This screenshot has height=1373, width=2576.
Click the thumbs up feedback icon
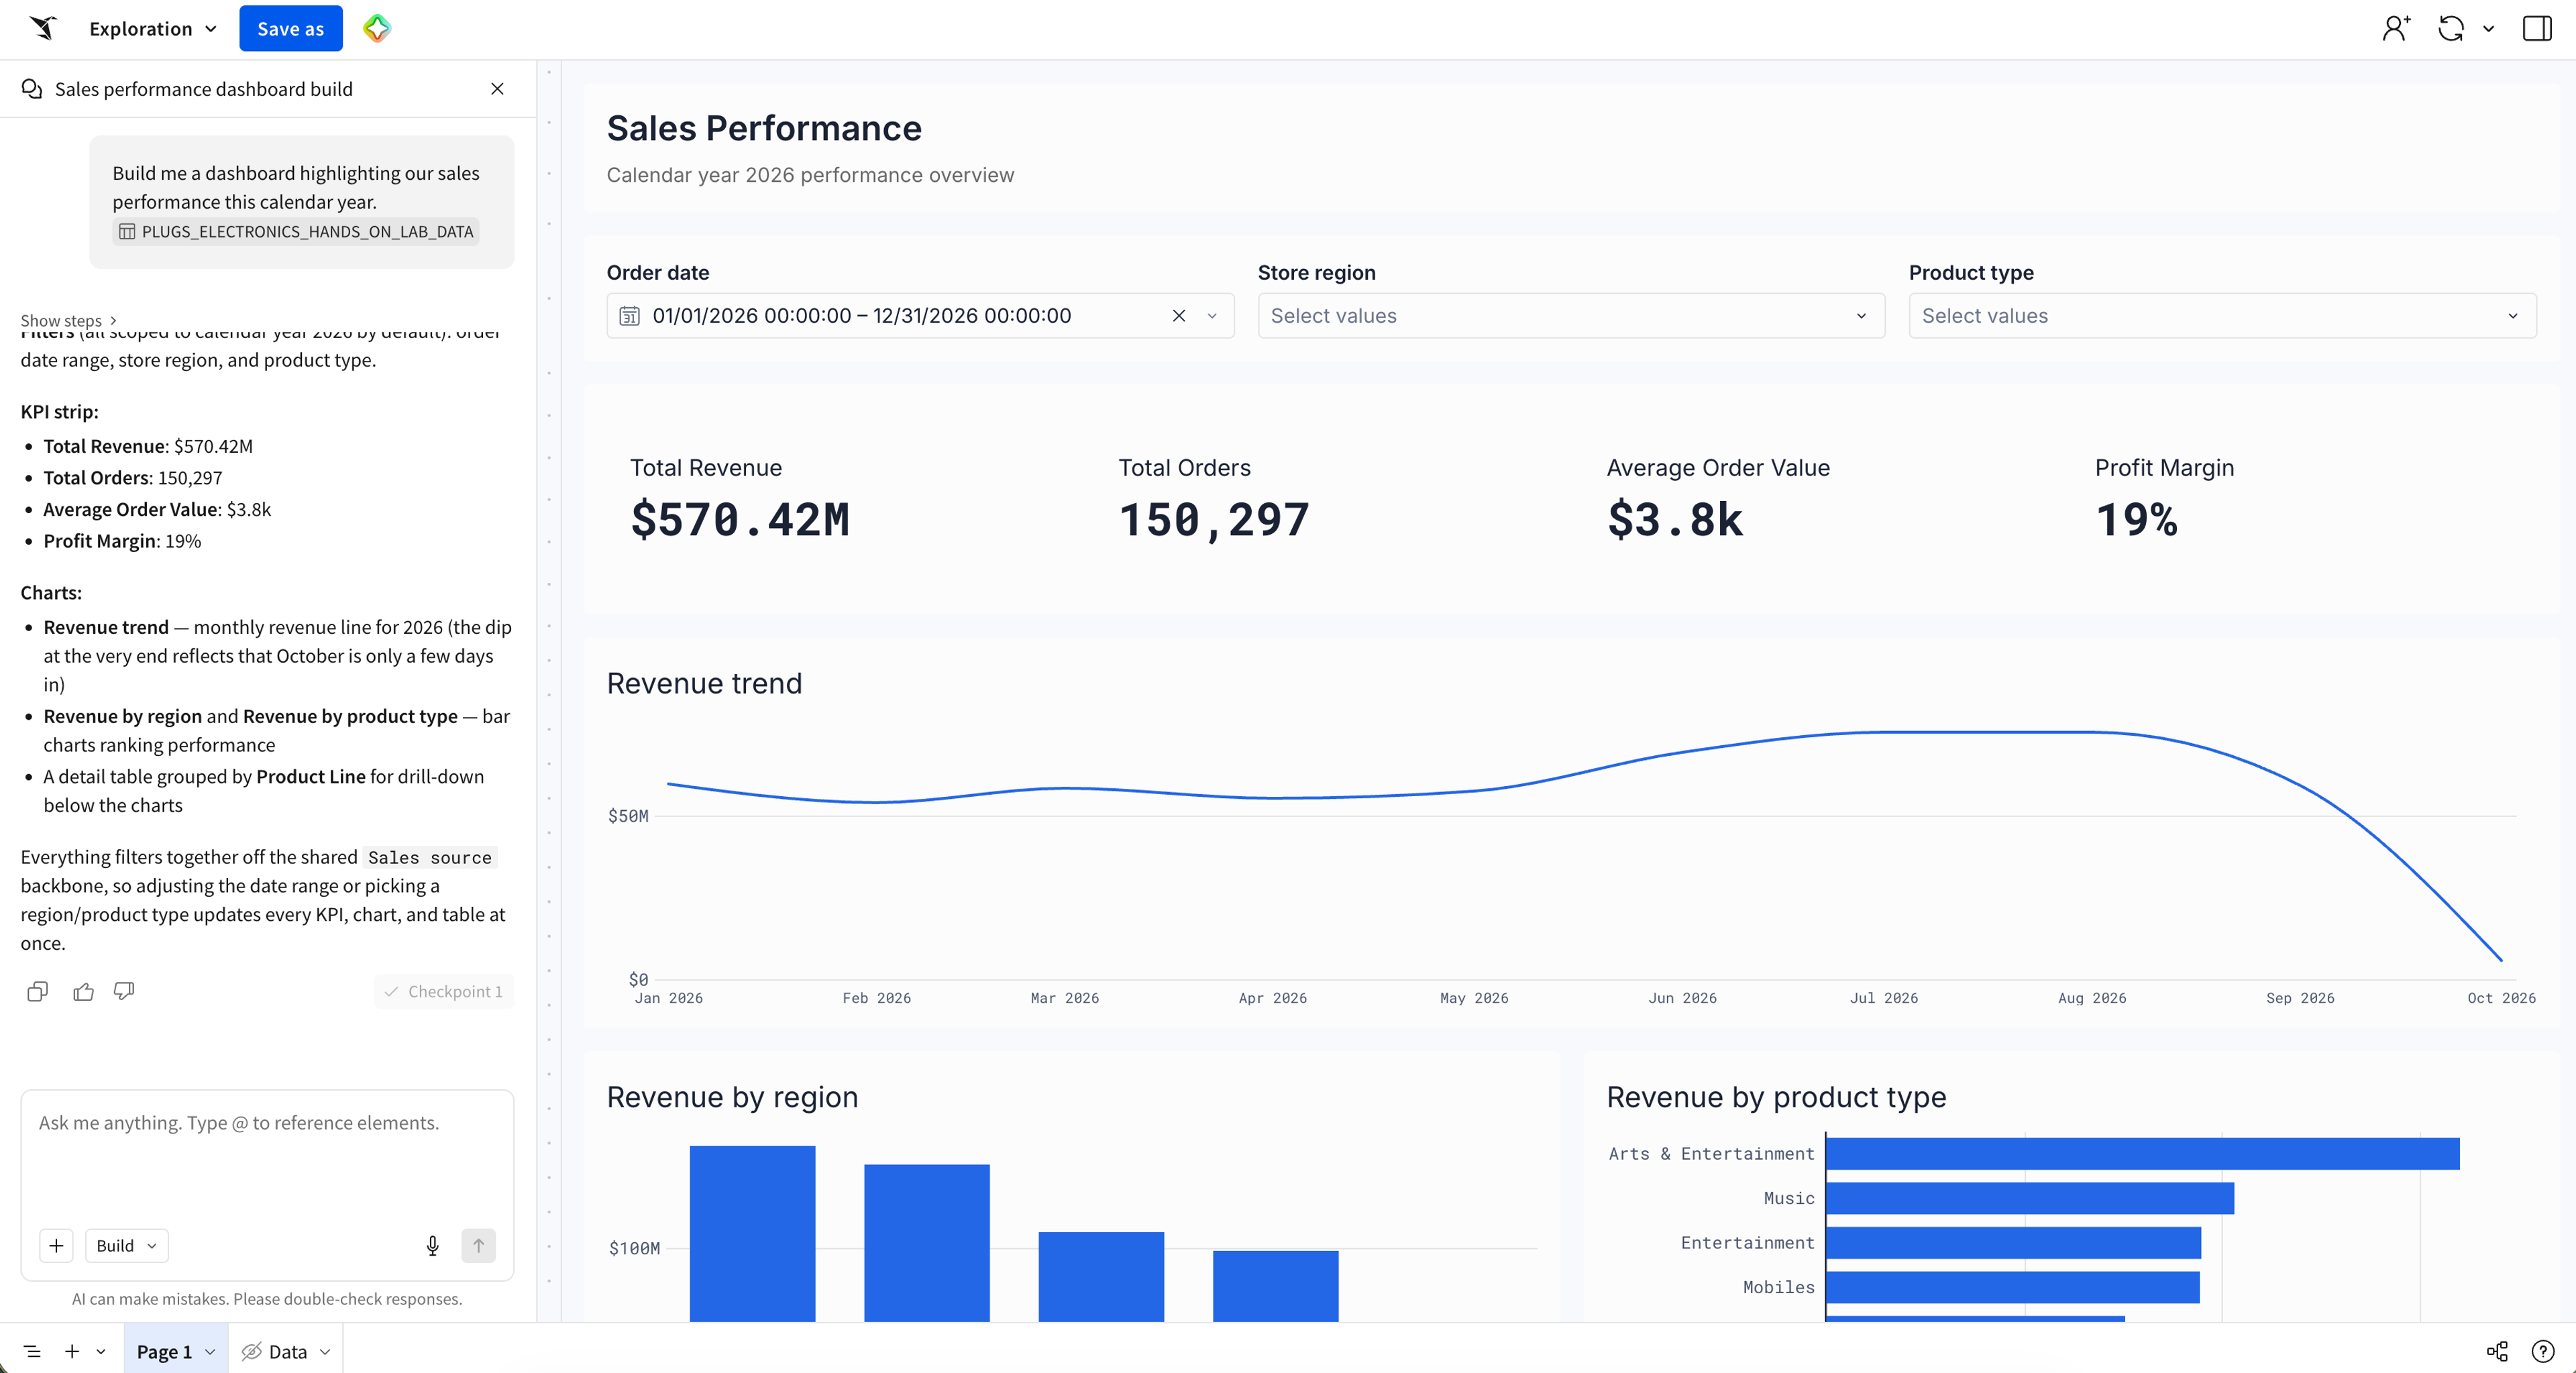click(83, 991)
